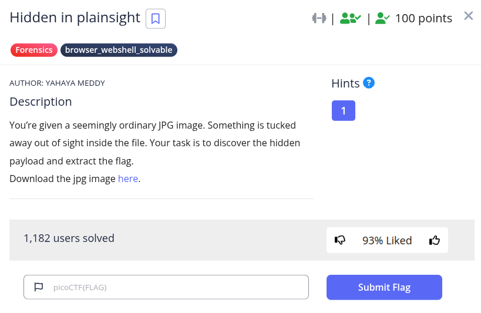Viewport: 481px width, 313px height.
Task: Click the flag icon in input box
Action: (x=39, y=287)
